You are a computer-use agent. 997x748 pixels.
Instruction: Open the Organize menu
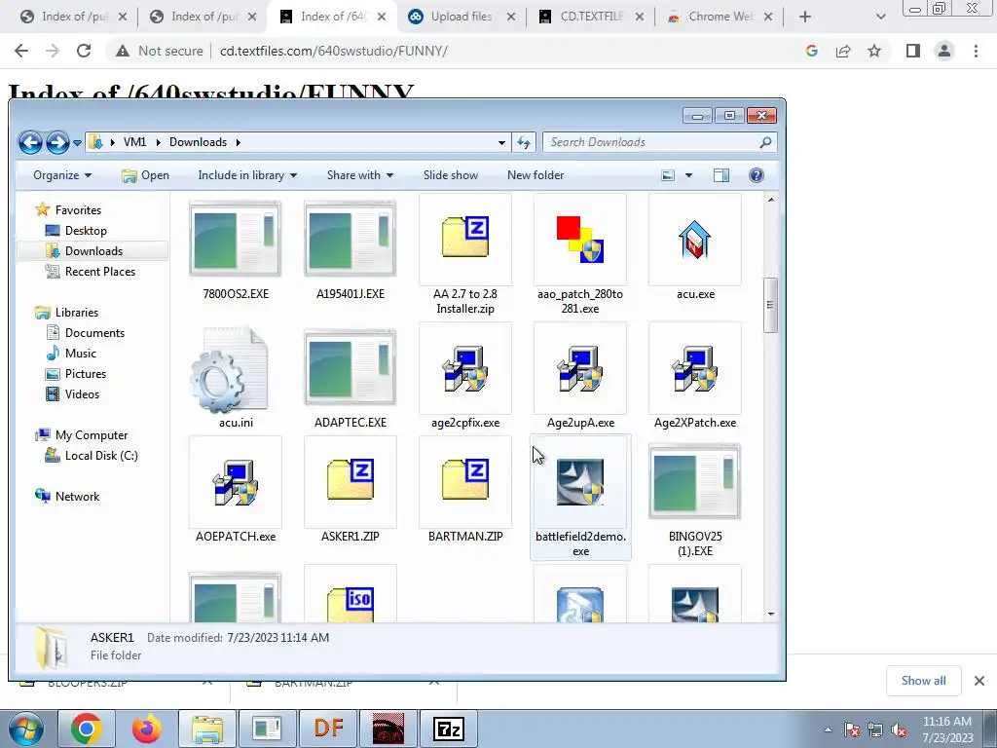[62, 175]
